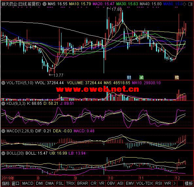Open the main chart indicator dropdown arrow

44,4
